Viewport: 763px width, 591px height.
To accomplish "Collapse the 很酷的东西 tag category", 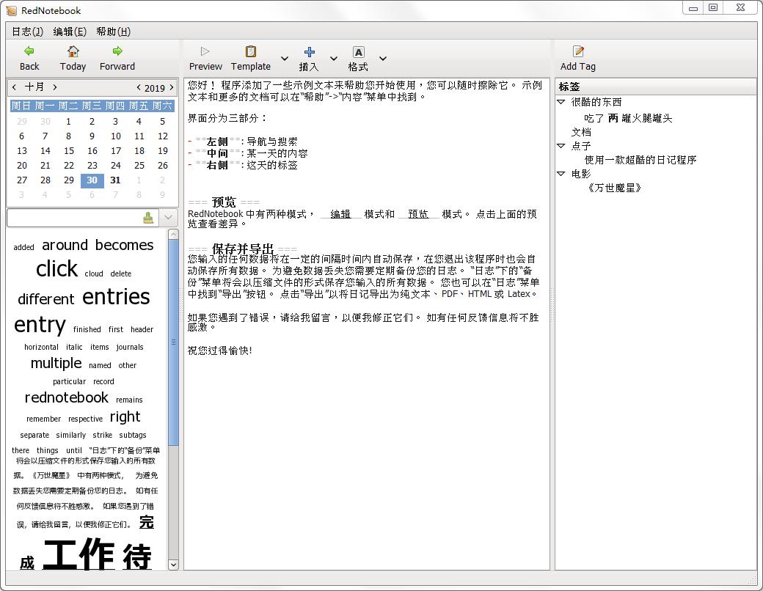I will (x=561, y=103).
